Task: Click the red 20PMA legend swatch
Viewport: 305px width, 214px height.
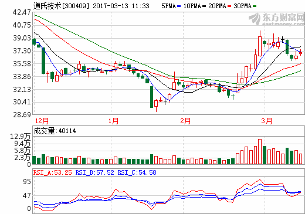Action: tap(229, 6)
